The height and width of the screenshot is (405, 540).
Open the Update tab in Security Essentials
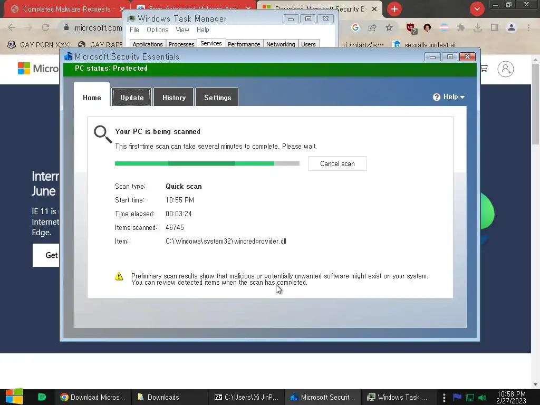coord(131,98)
